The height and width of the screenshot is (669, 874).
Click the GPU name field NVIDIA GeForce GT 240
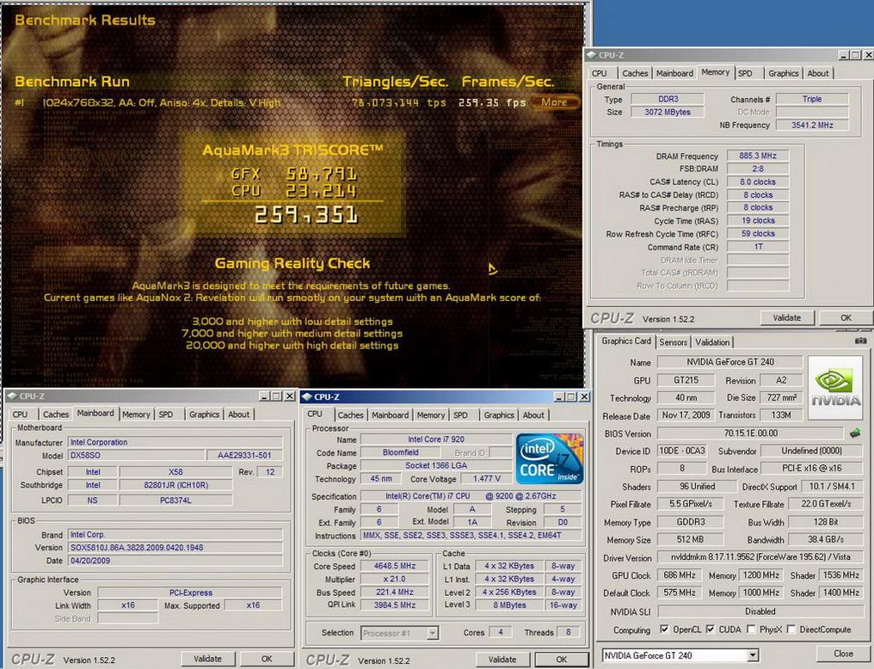point(729,361)
